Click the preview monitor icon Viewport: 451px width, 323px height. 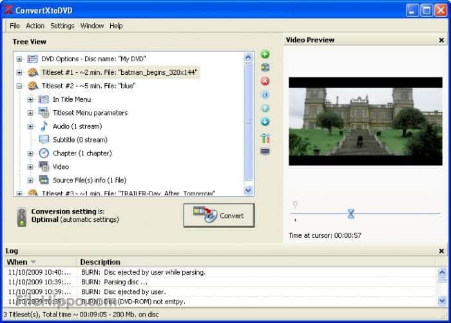click(x=265, y=151)
